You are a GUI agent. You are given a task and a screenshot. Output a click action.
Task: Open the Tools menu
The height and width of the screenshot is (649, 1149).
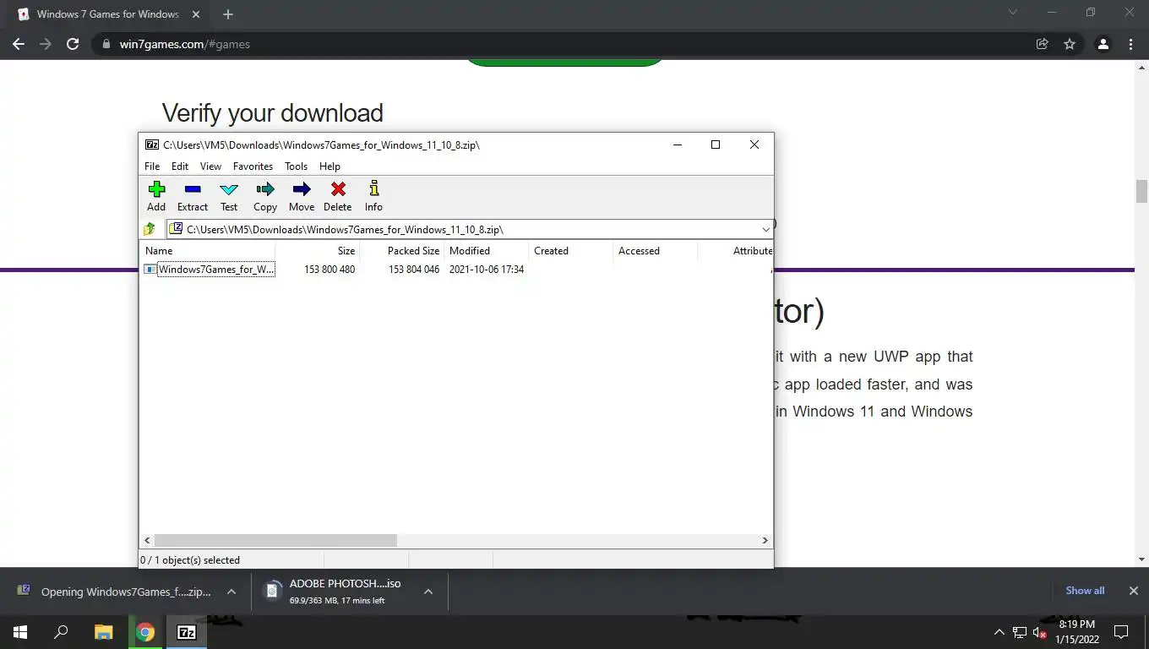296,166
